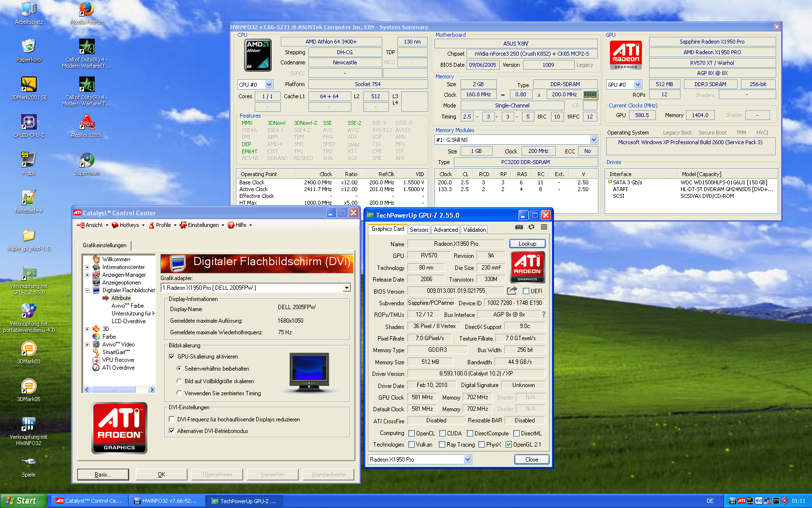The image size is (812, 508).
Task: Launch Supermium browser icon
Action: [87, 164]
